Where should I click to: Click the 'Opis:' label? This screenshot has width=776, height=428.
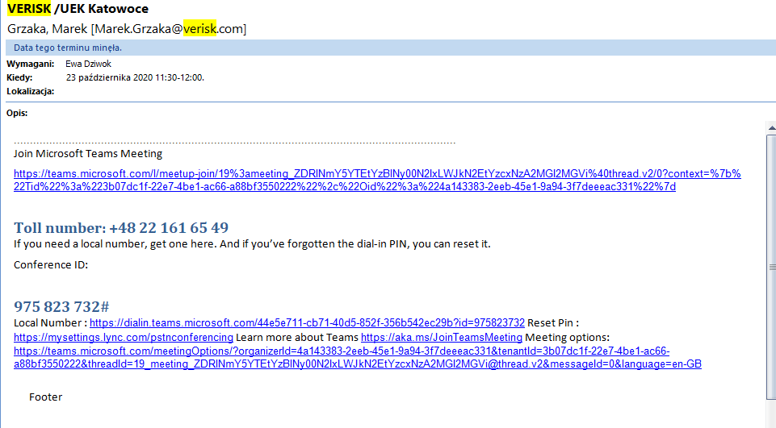point(17,113)
